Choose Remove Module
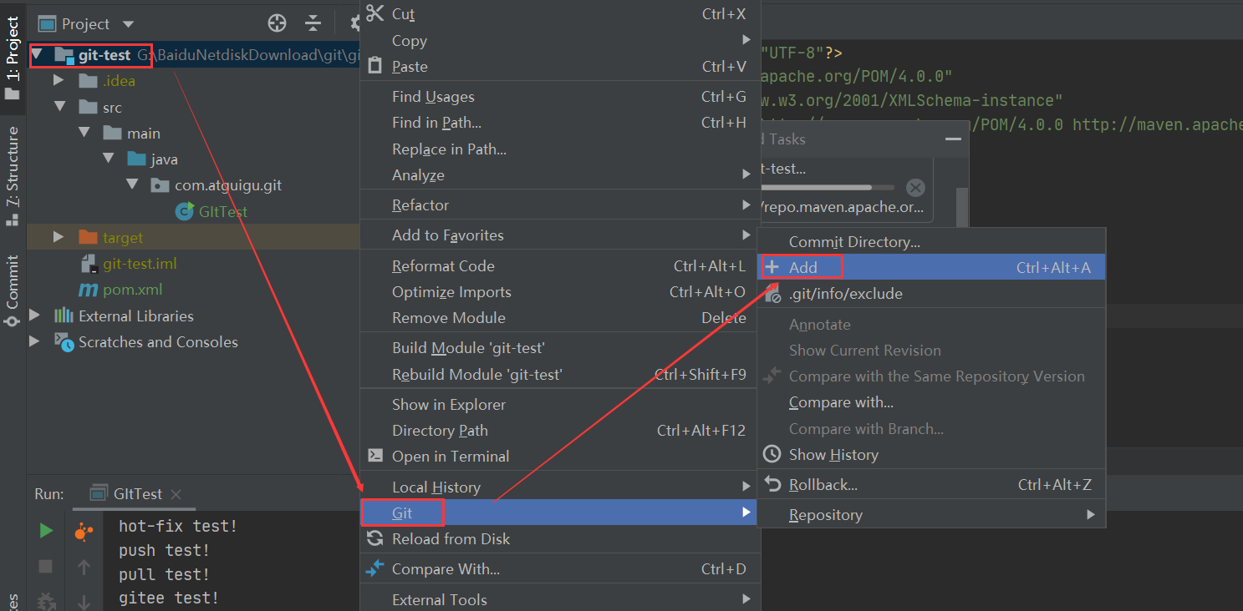The height and width of the screenshot is (611, 1243). coord(560,318)
